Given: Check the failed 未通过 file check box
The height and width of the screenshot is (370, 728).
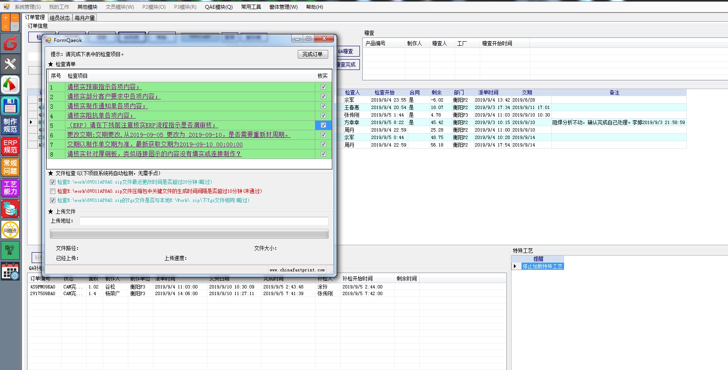Looking at the screenshot, I should [52, 191].
